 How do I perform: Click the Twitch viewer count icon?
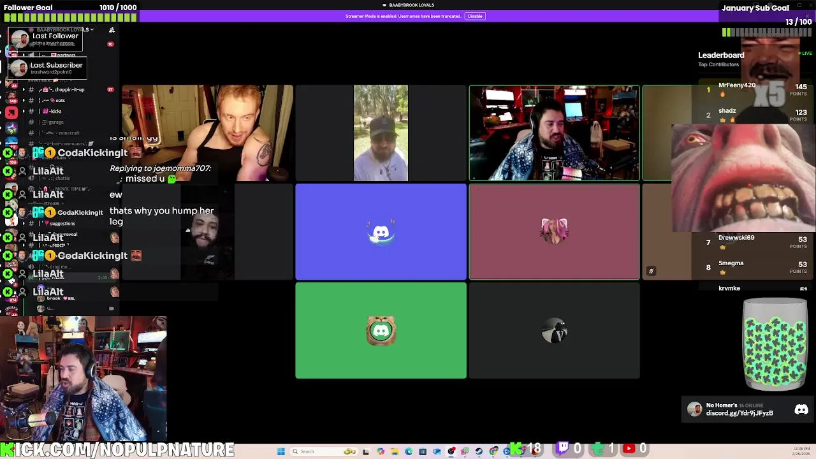tap(563, 449)
